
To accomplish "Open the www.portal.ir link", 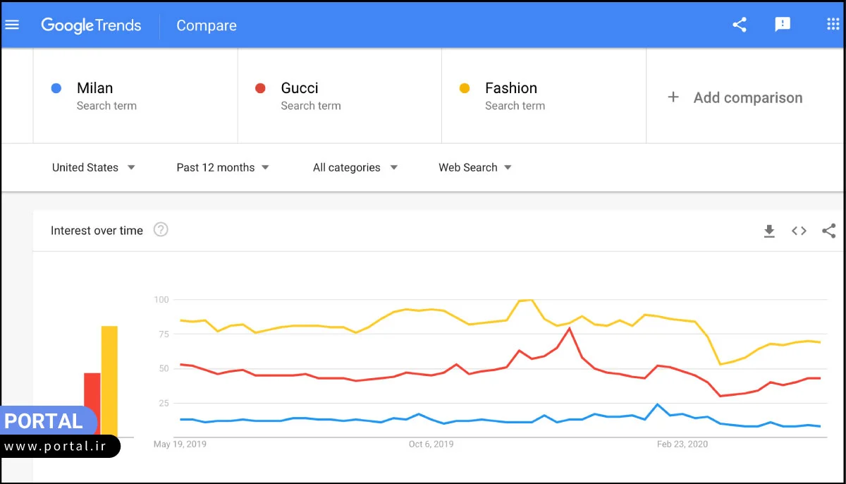I will click(x=56, y=446).
